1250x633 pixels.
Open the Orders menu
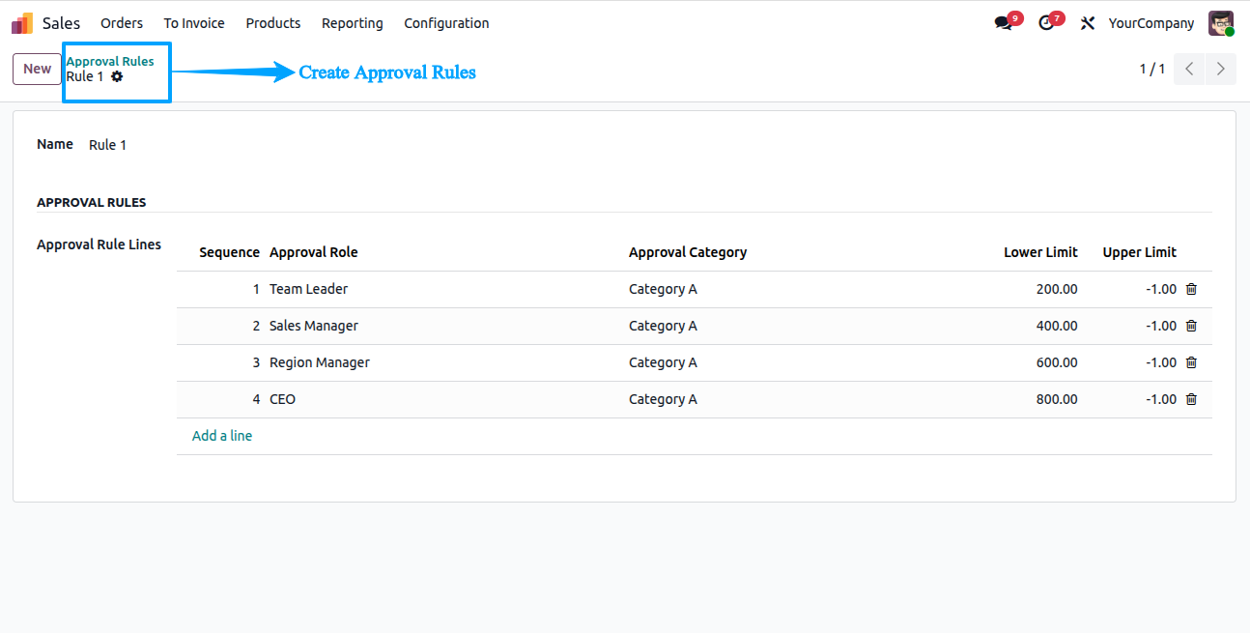pos(122,23)
